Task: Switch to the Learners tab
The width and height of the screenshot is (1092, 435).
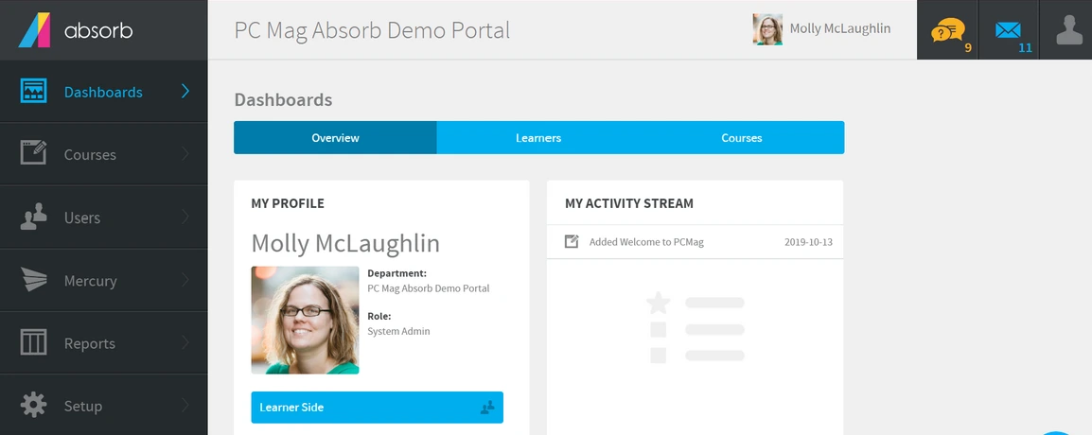Action: click(538, 138)
